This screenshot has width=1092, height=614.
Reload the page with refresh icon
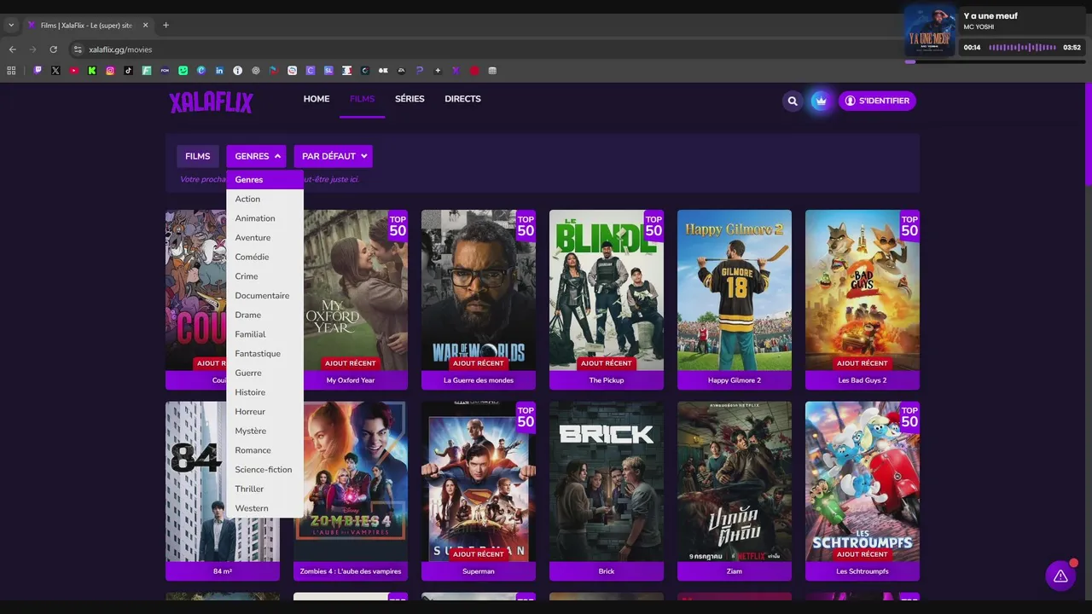(x=53, y=49)
